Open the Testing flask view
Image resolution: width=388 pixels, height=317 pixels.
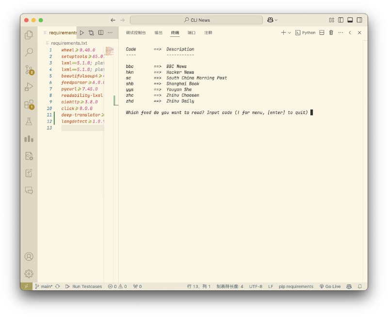click(29, 122)
